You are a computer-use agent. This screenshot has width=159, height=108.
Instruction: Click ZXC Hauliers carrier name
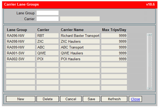(x=80, y=41)
